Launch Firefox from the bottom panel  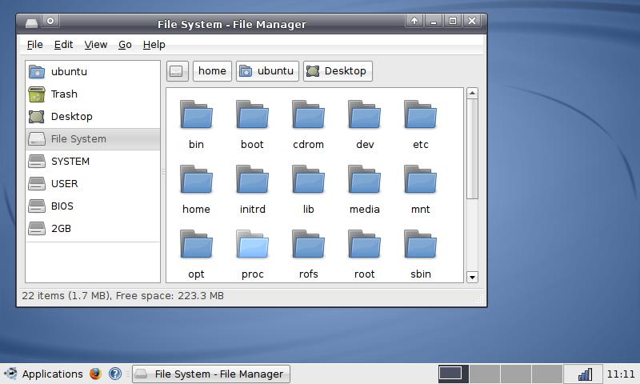pos(95,374)
